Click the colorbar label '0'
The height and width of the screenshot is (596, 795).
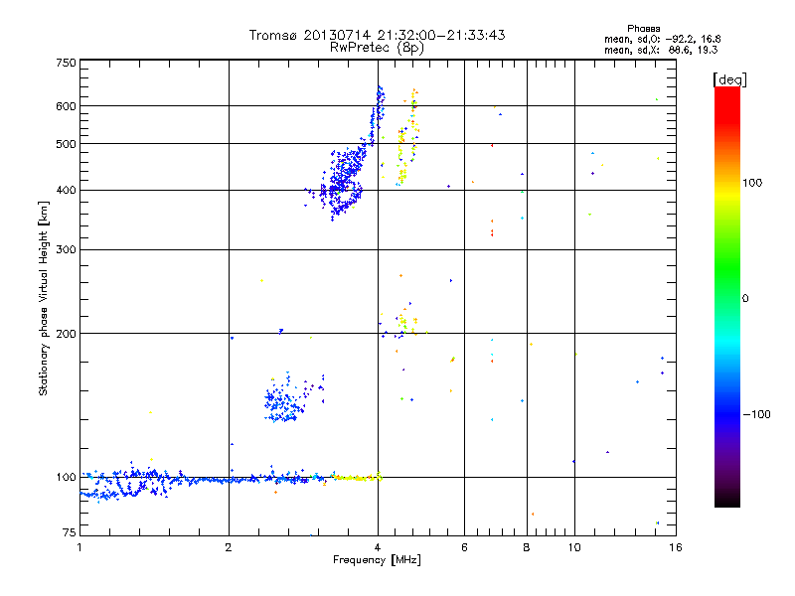click(744, 299)
